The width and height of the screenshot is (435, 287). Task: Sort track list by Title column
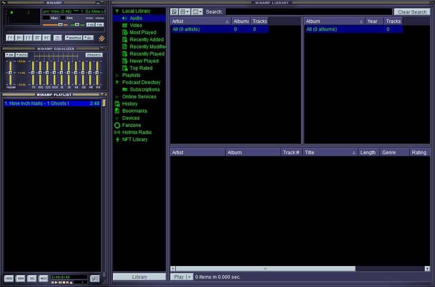point(330,152)
